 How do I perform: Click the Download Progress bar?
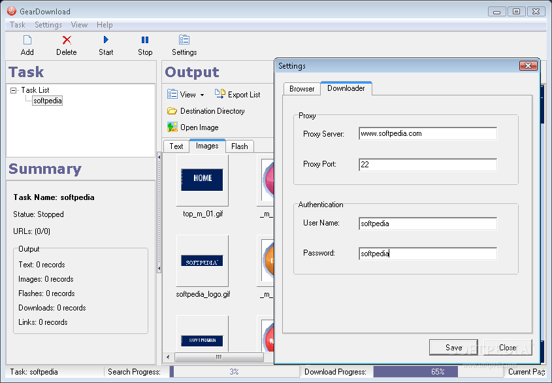point(438,372)
